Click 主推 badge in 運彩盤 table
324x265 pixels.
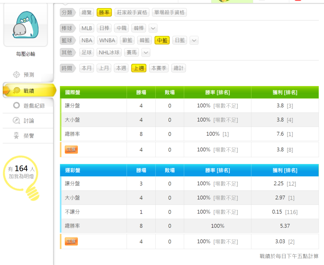click(x=71, y=242)
